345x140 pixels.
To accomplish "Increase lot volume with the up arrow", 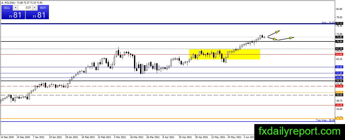I will pos(35,8).
